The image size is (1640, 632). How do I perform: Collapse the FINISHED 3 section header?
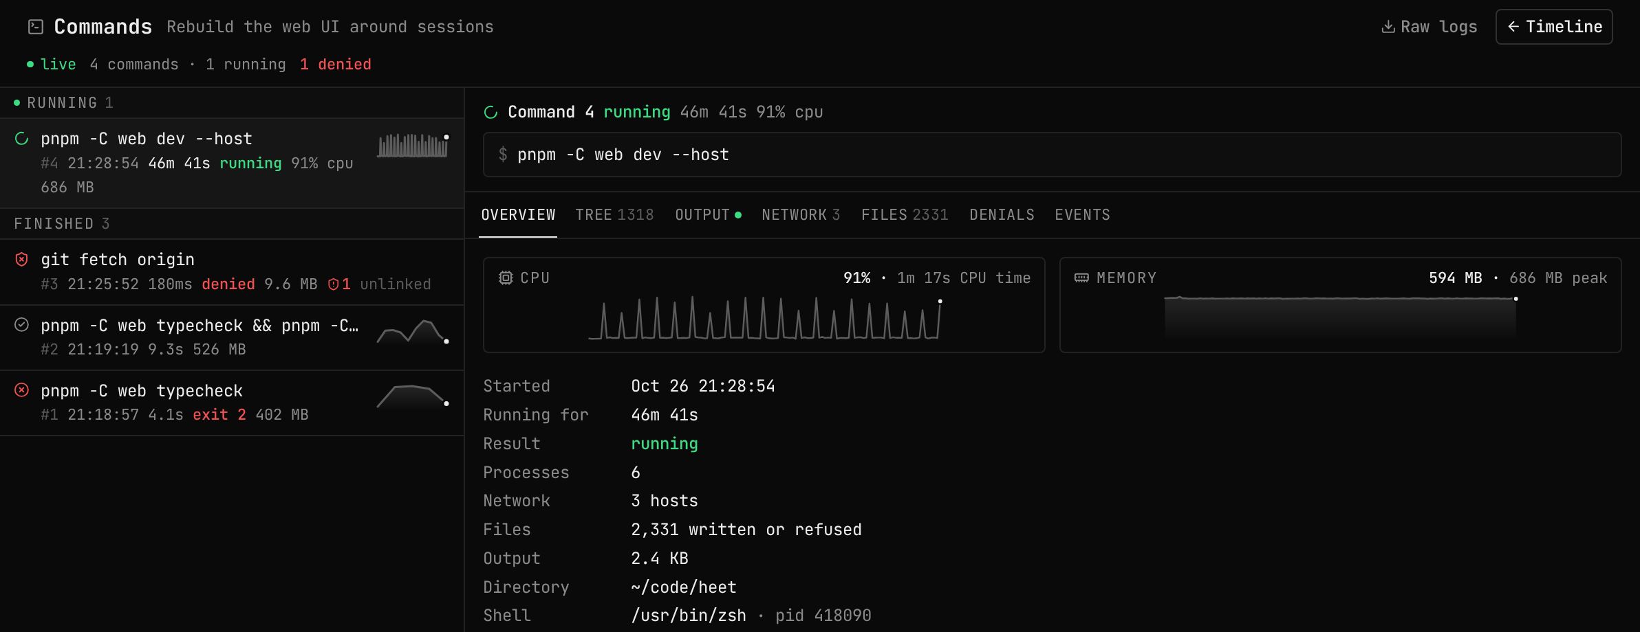pyautogui.click(x=232, y=224)
